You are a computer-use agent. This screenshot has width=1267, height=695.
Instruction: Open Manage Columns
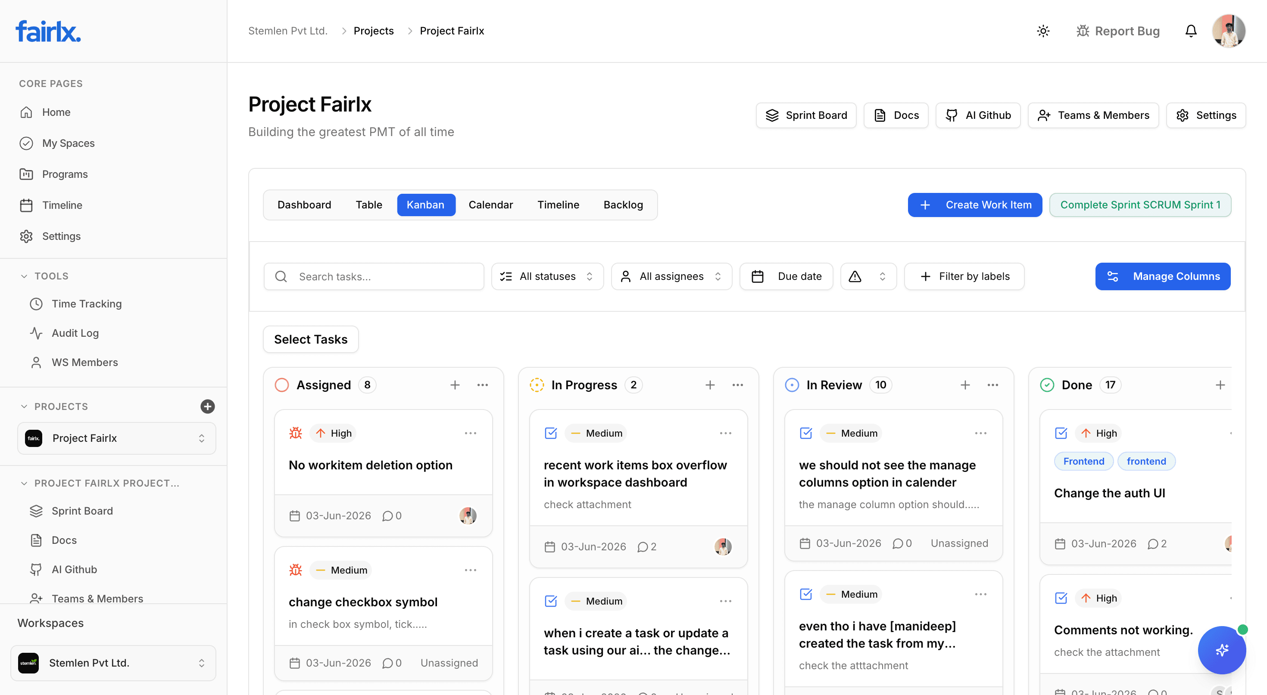coord(1163,277)
